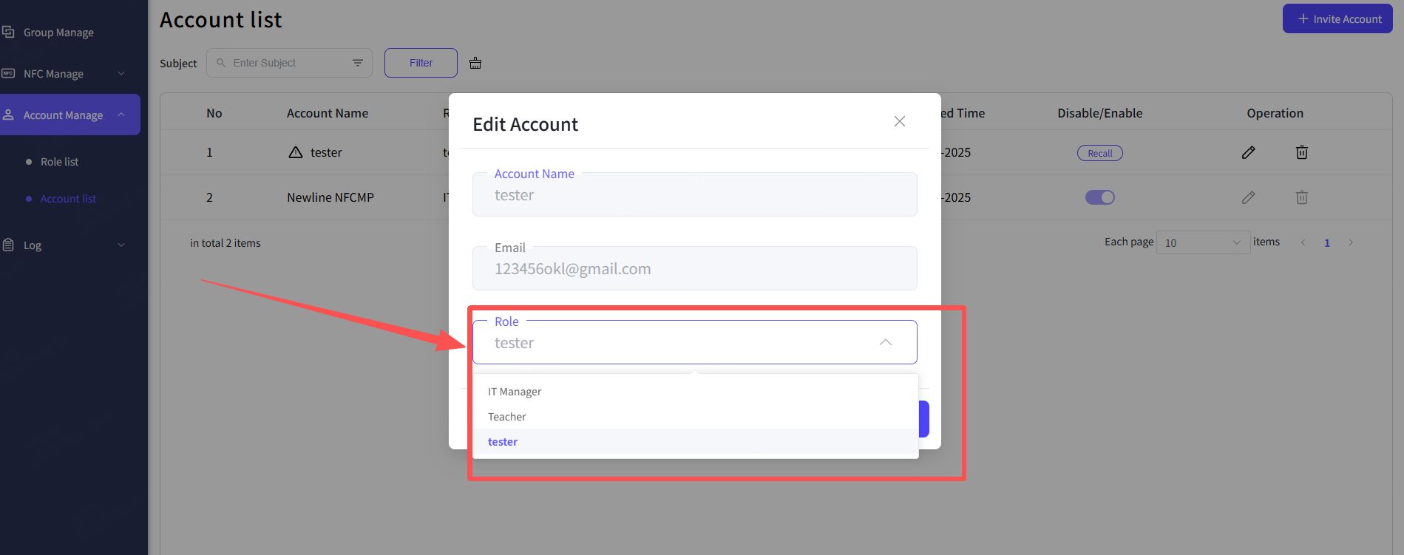1404x555 pixels.
Task: Click the clear filter icon beside Filter
Action: pos(475,64)
